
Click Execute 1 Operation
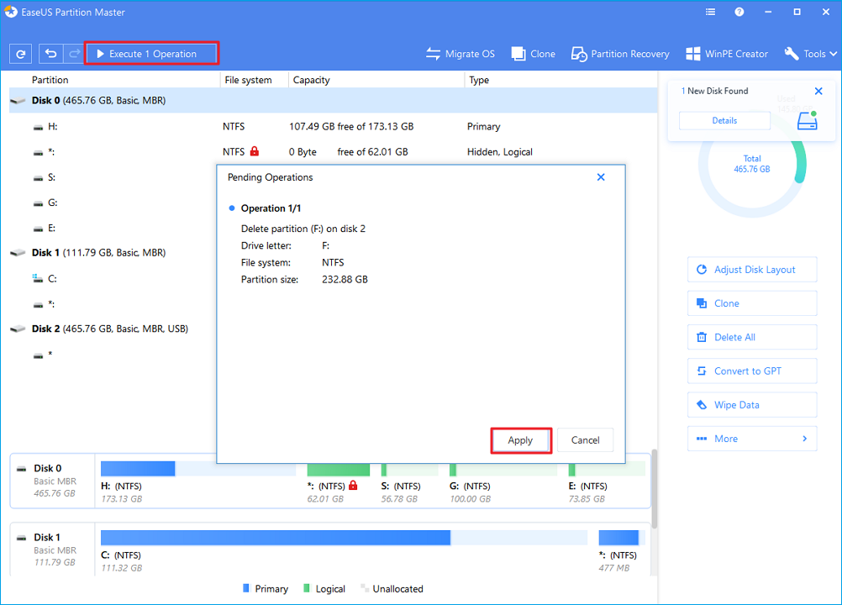(152, 54)
